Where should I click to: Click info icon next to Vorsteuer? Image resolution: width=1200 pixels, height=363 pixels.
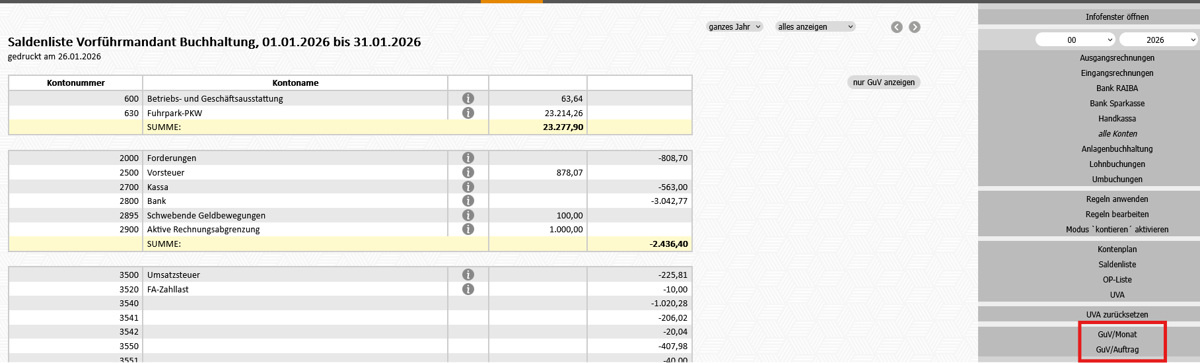point(468,172)
